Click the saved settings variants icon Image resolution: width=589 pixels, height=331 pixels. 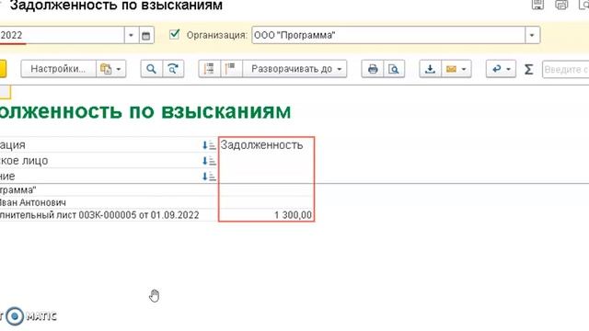coord(106,69)
